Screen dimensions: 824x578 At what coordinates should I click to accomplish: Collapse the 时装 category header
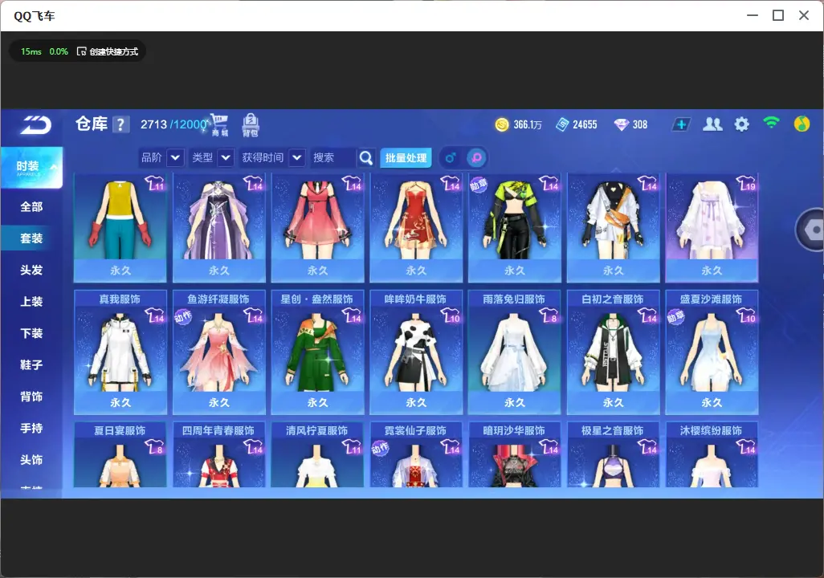coord(31,167)
